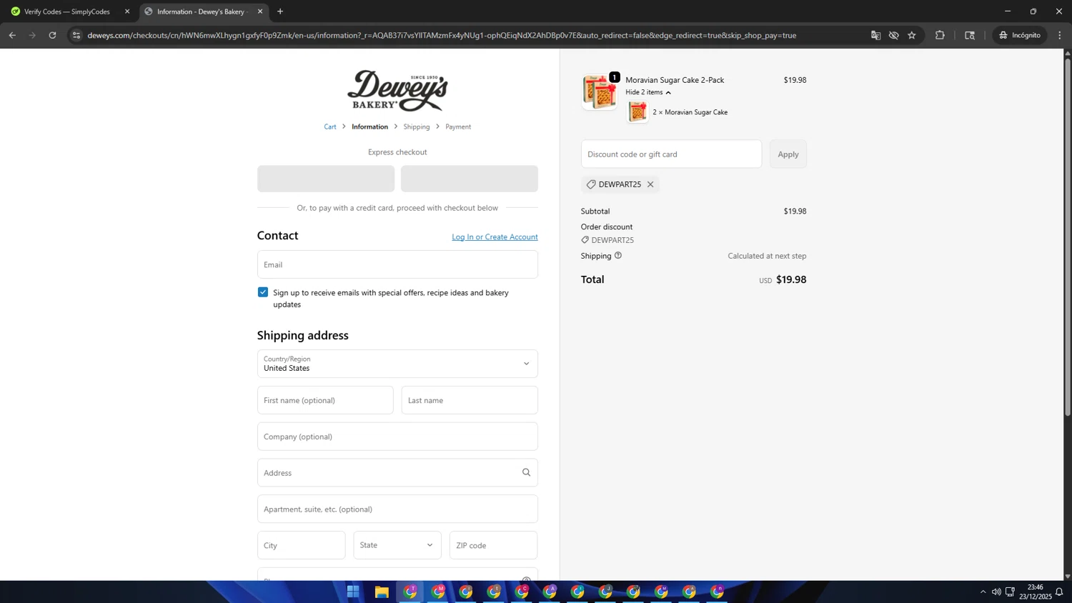Viewport: 1072px width, 603px height.
Task: Click the Dewey's Bakery logo
Action: (x=397, y=91)
